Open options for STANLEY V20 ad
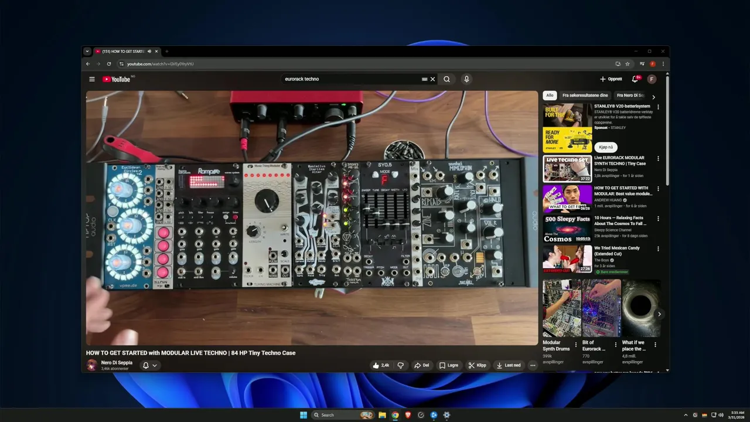 click(x=658, y=107)
